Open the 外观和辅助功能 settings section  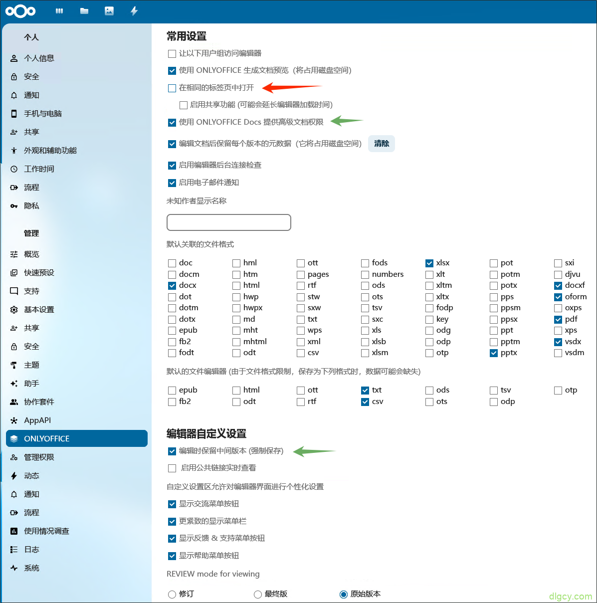point(77,151)
